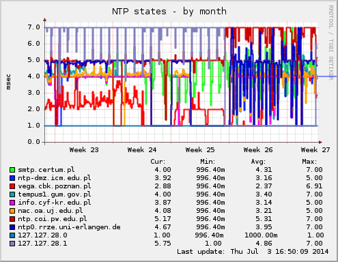
Task: Click Cur value 5.17 for ntp.coi.pw.edu.pl
Action: 163,219
